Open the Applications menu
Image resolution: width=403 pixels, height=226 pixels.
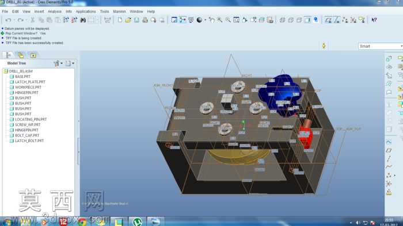(x=86, y=11)
